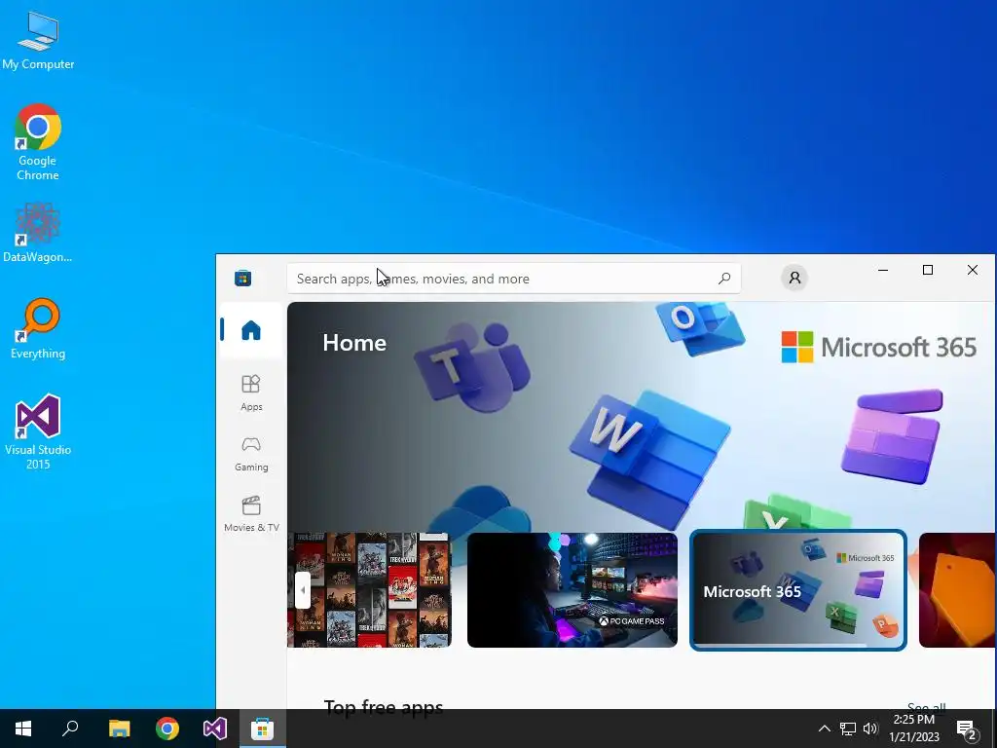Screen dimensions: 997x748
Task: Open the taskbar clock and date
Action: click(913, 729)
